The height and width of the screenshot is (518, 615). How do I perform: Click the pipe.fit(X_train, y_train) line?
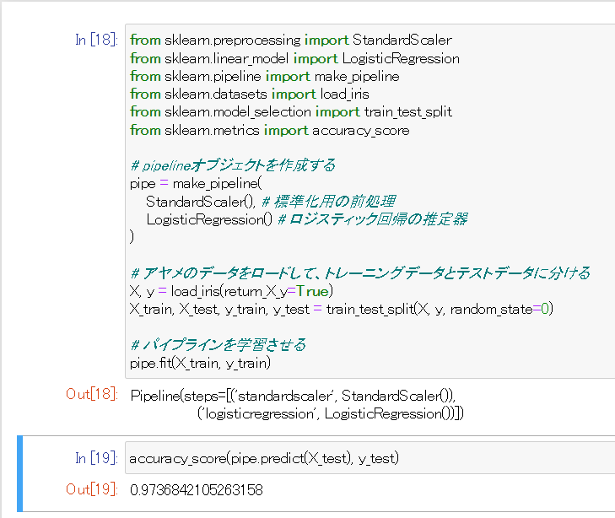(x=201, y=363)
